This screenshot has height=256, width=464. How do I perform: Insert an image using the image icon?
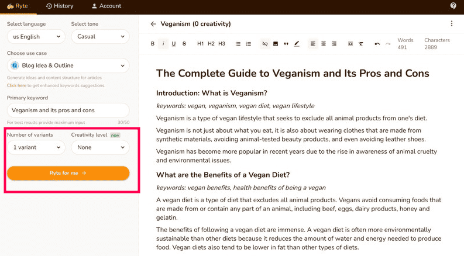coord(276,44)
